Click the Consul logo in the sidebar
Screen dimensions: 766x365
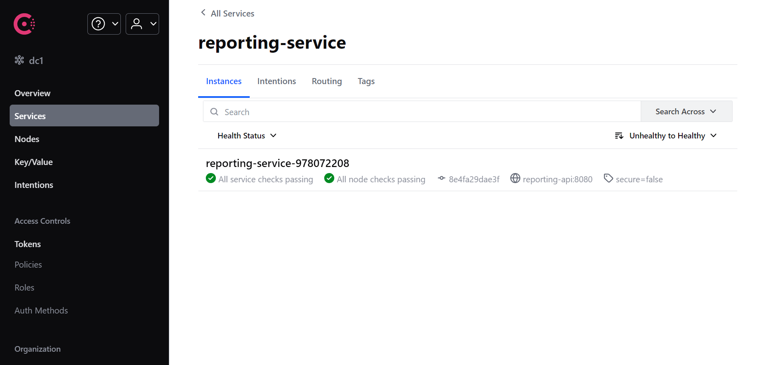pos(24,24)
